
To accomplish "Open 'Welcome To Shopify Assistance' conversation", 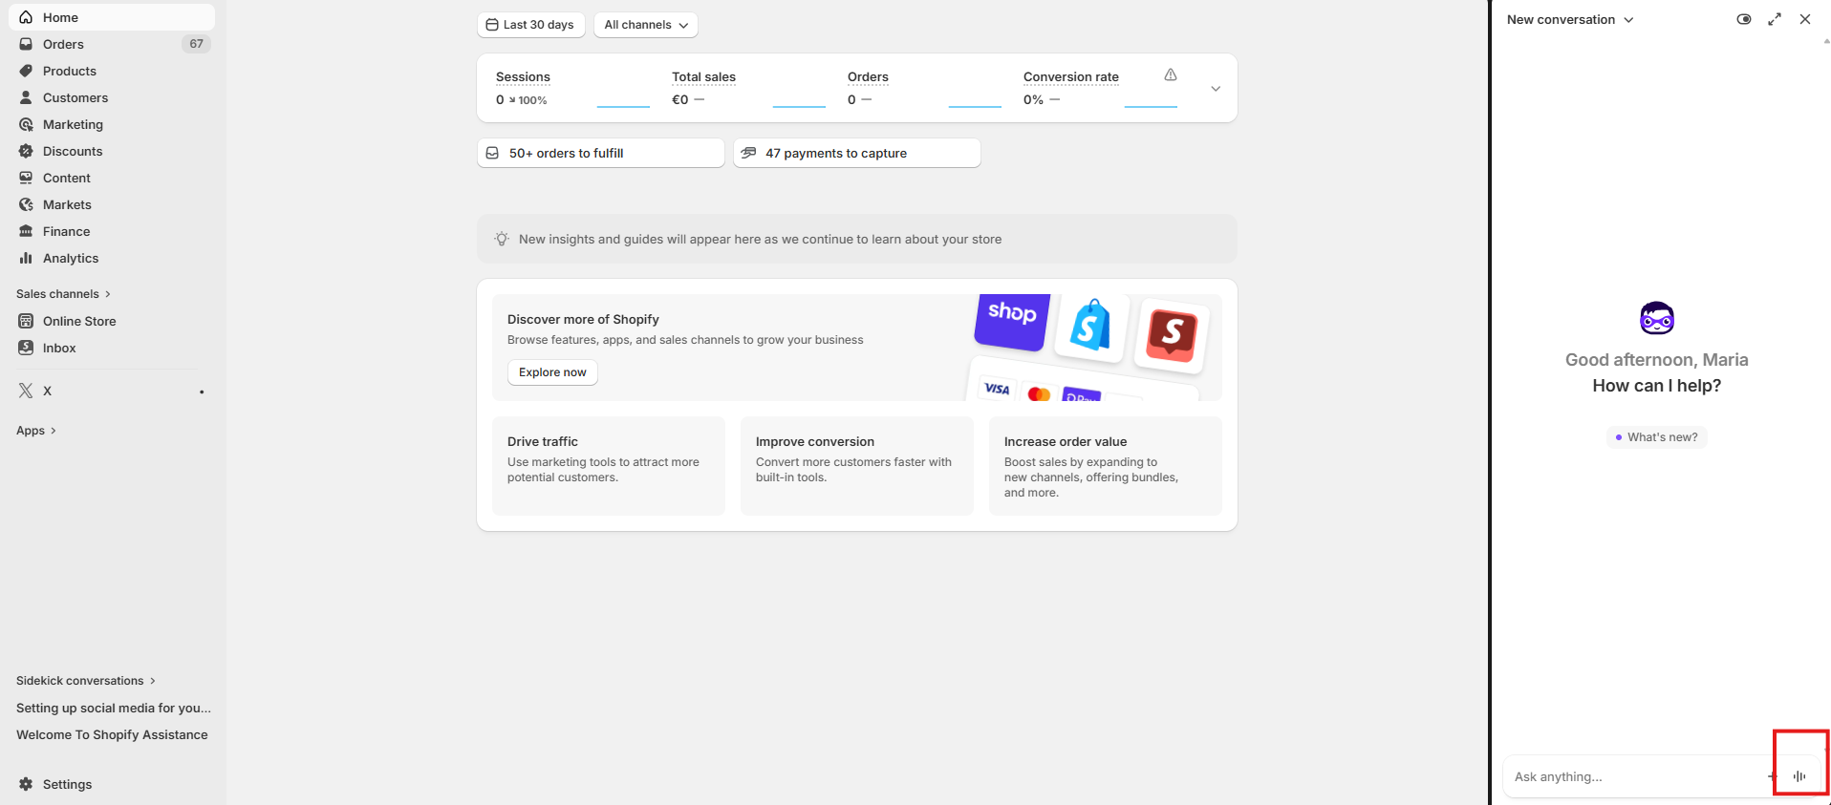I will pyautogui.click(x=113, y=734).
